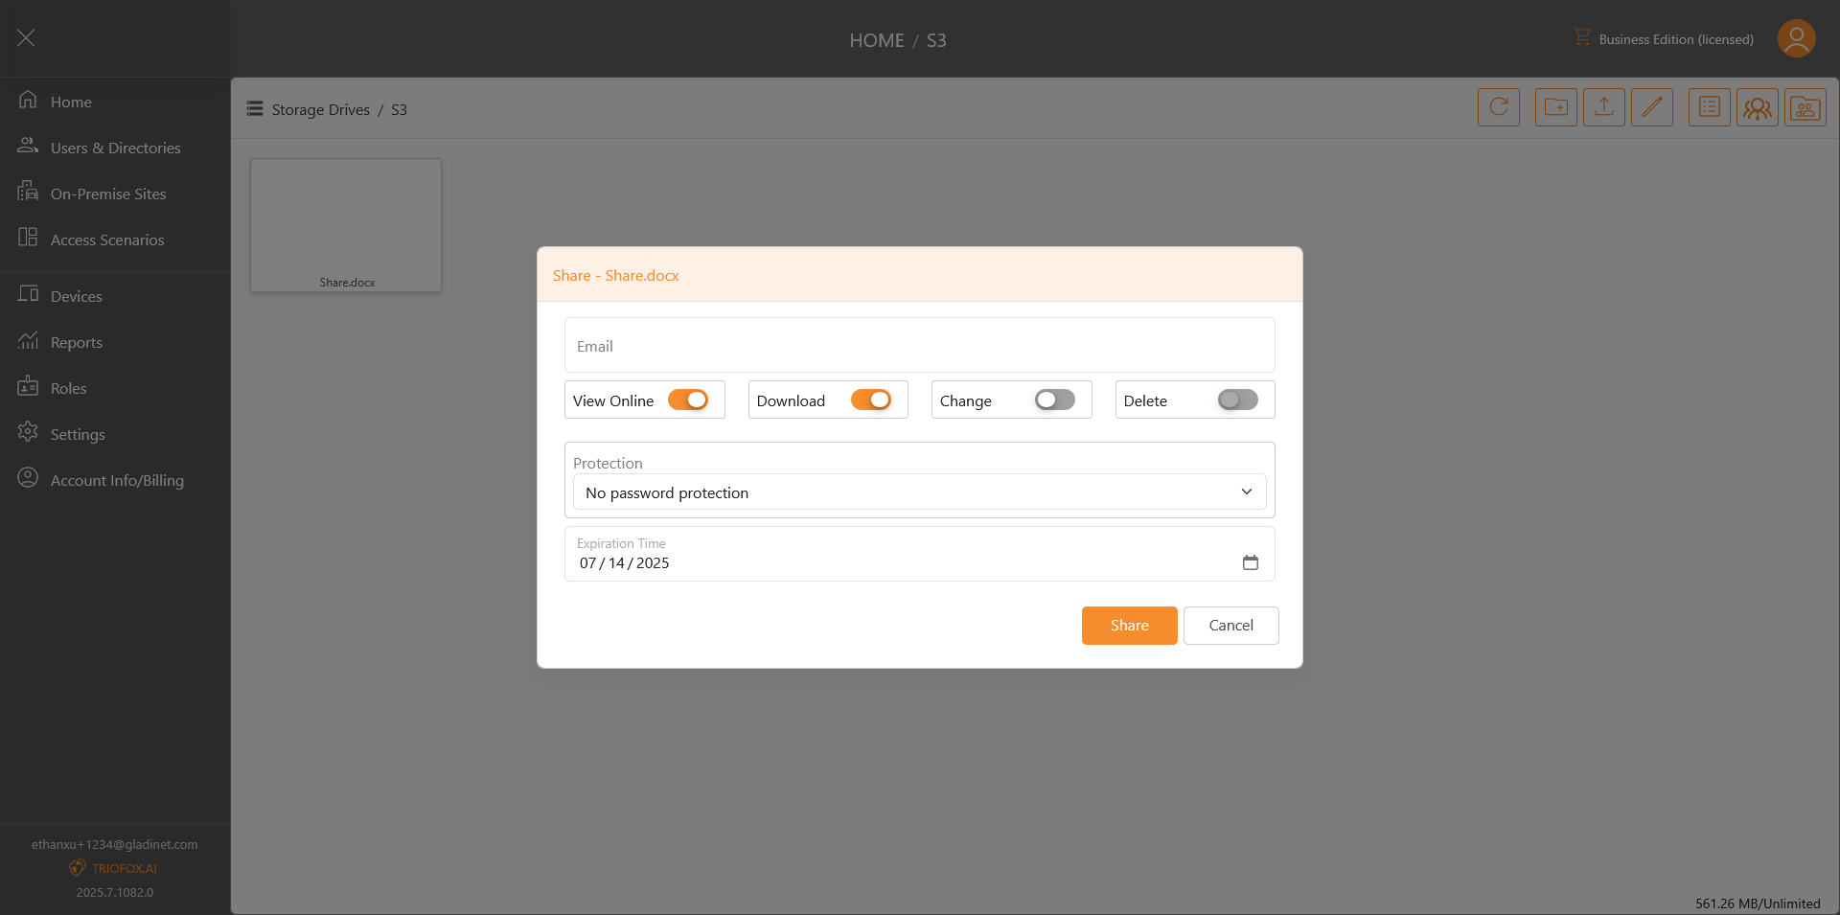Click the upload toolbar icon
The image size is (1840, 915).
[x=1604, y=107]
